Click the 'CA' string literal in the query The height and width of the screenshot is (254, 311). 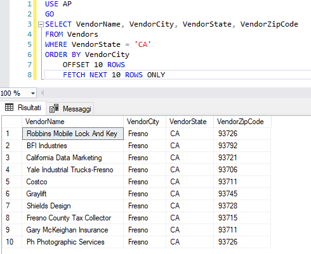coord(143,44)
